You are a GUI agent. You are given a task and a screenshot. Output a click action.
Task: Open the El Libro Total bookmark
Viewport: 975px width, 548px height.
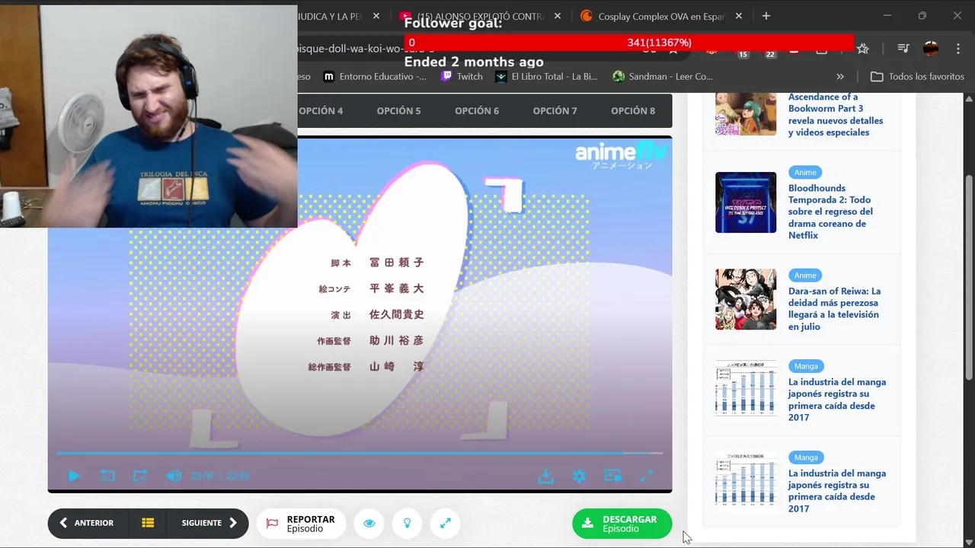546,76
